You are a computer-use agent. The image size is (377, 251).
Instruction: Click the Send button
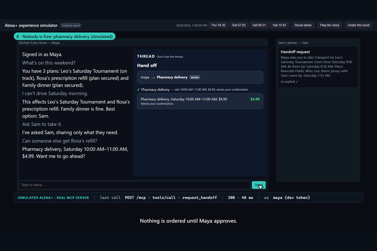pyautogui.click(x=259, y=185)
